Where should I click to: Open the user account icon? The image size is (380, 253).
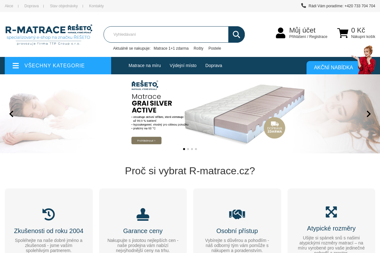(x=281, y=33)
